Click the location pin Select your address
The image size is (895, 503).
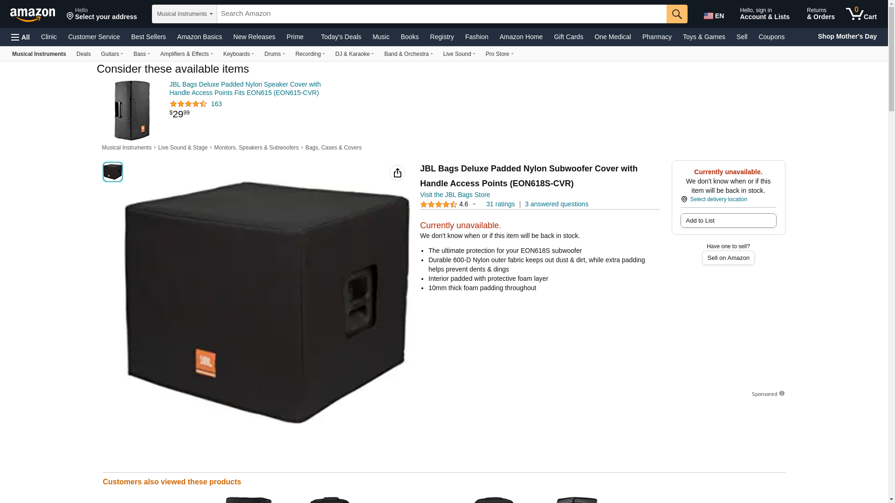(x=102, y=14)
